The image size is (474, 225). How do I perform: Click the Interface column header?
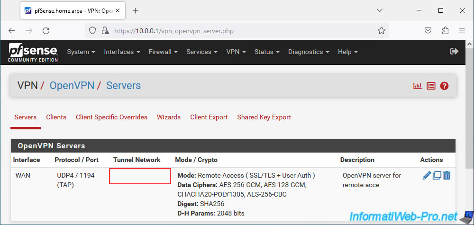(x=27, y=160)
